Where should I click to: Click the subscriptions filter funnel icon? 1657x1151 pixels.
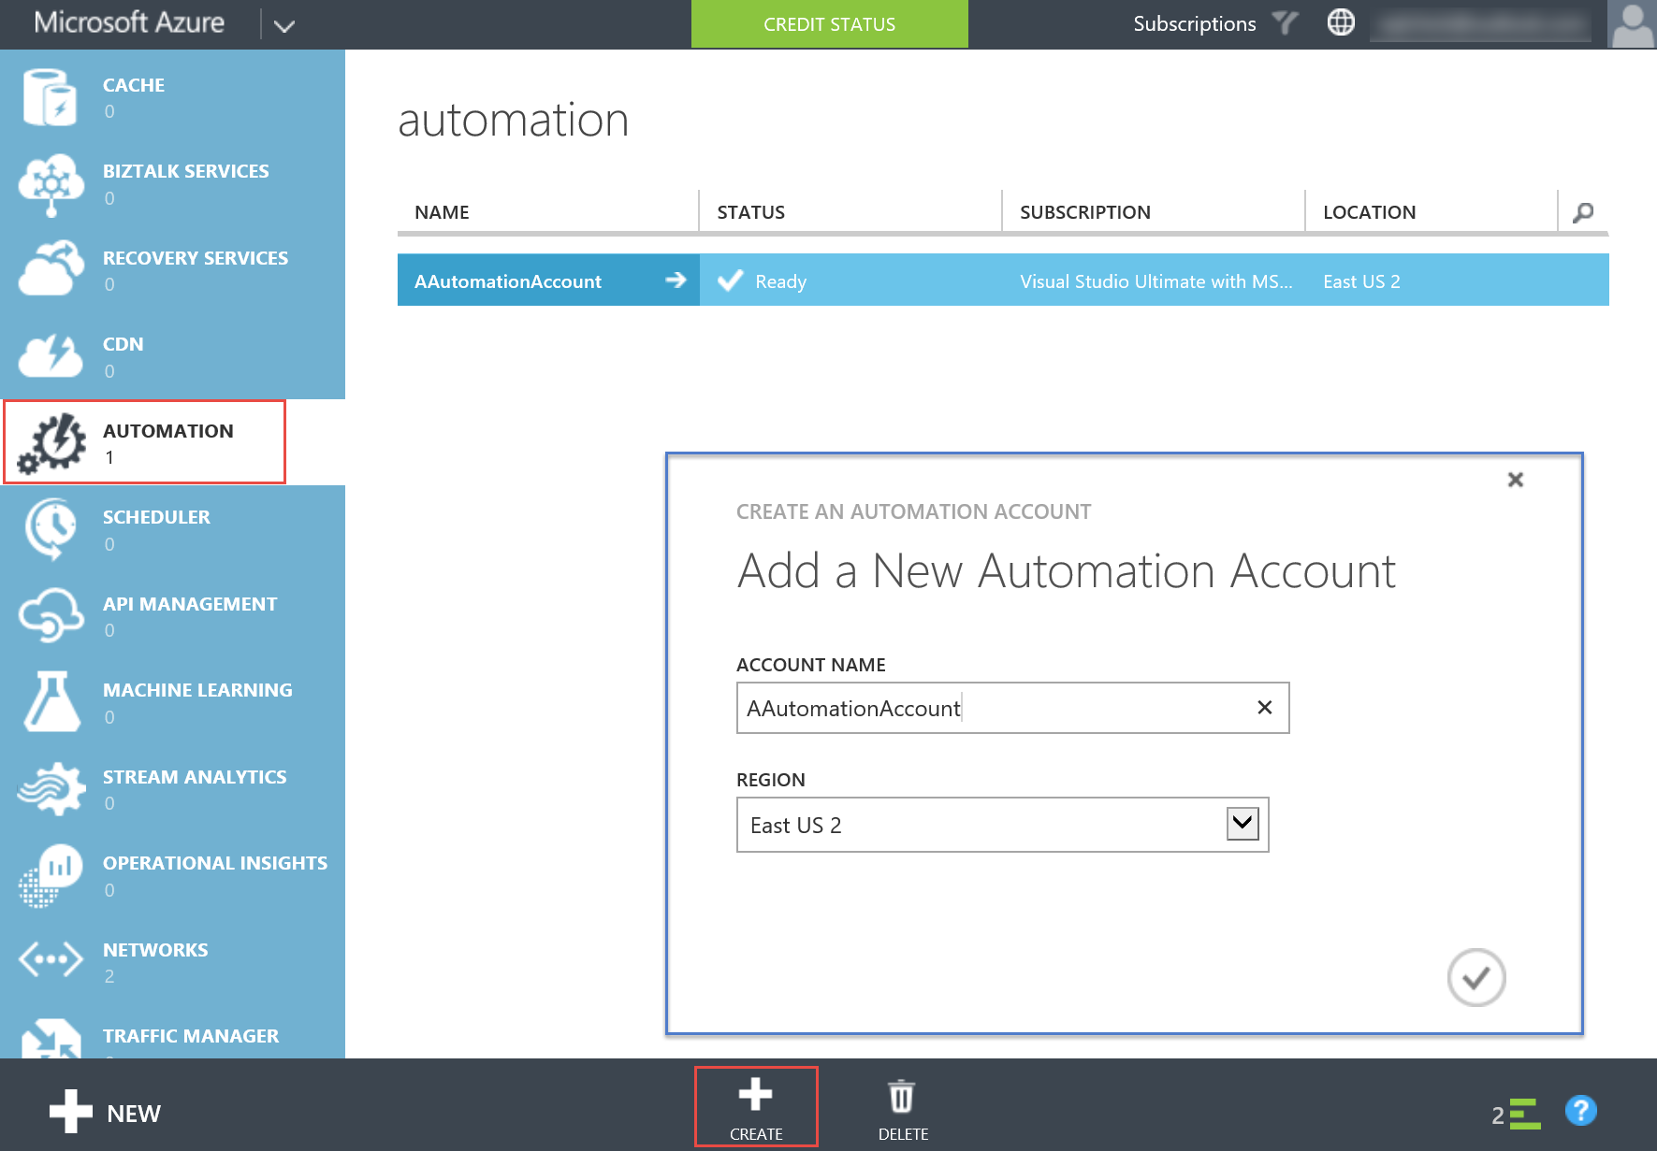[1286, 23]
